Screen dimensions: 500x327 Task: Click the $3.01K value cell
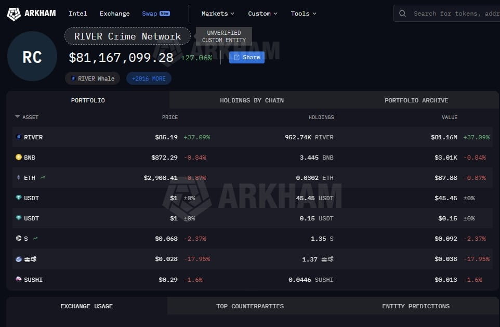pyautogui.click(x=446, y=158)
